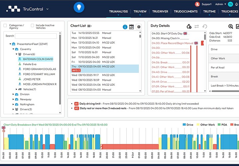The height and width of the screenshot is (166, 239).
Task: Select driver FORD STEWART WILLIAM
Action: point(39,74)
